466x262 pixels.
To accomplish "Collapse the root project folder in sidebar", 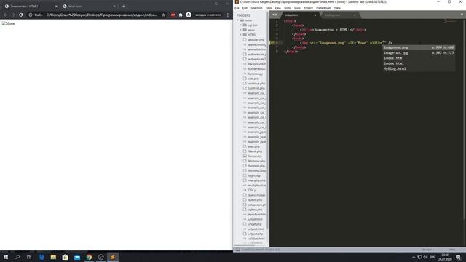I will (238, 20).
